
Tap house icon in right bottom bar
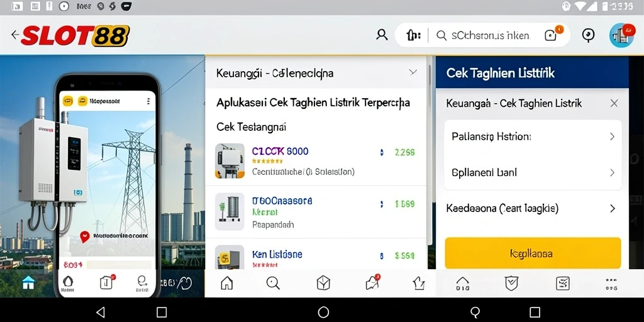[463, 284]
